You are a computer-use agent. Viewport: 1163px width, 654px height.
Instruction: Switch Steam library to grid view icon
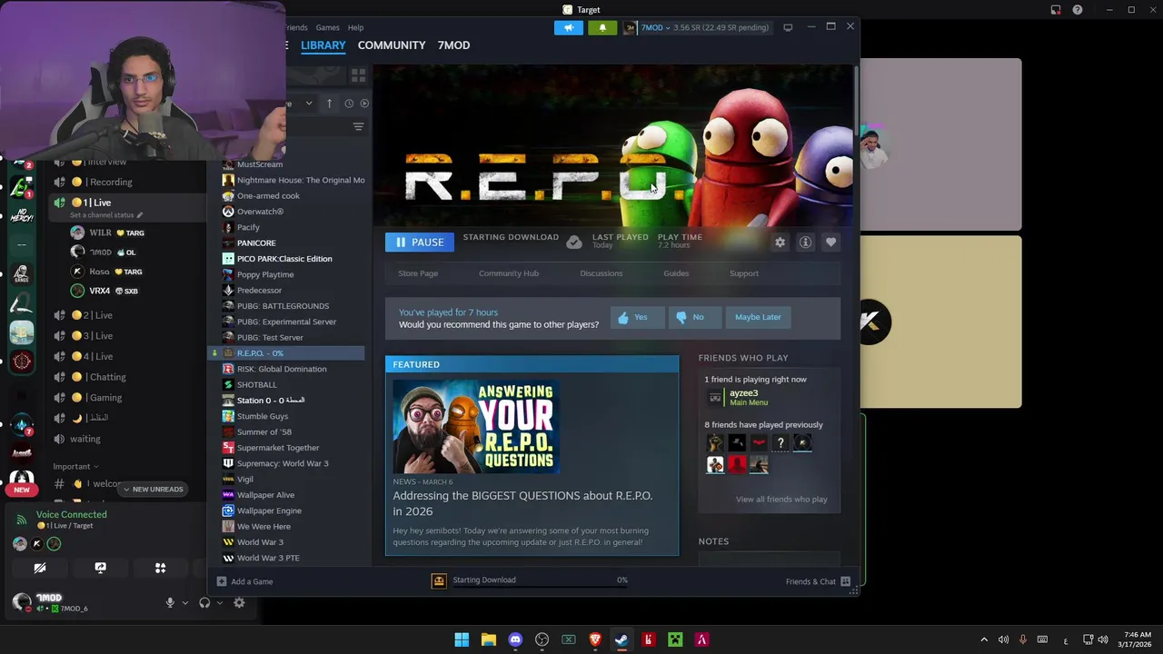(x=358, y=75)
